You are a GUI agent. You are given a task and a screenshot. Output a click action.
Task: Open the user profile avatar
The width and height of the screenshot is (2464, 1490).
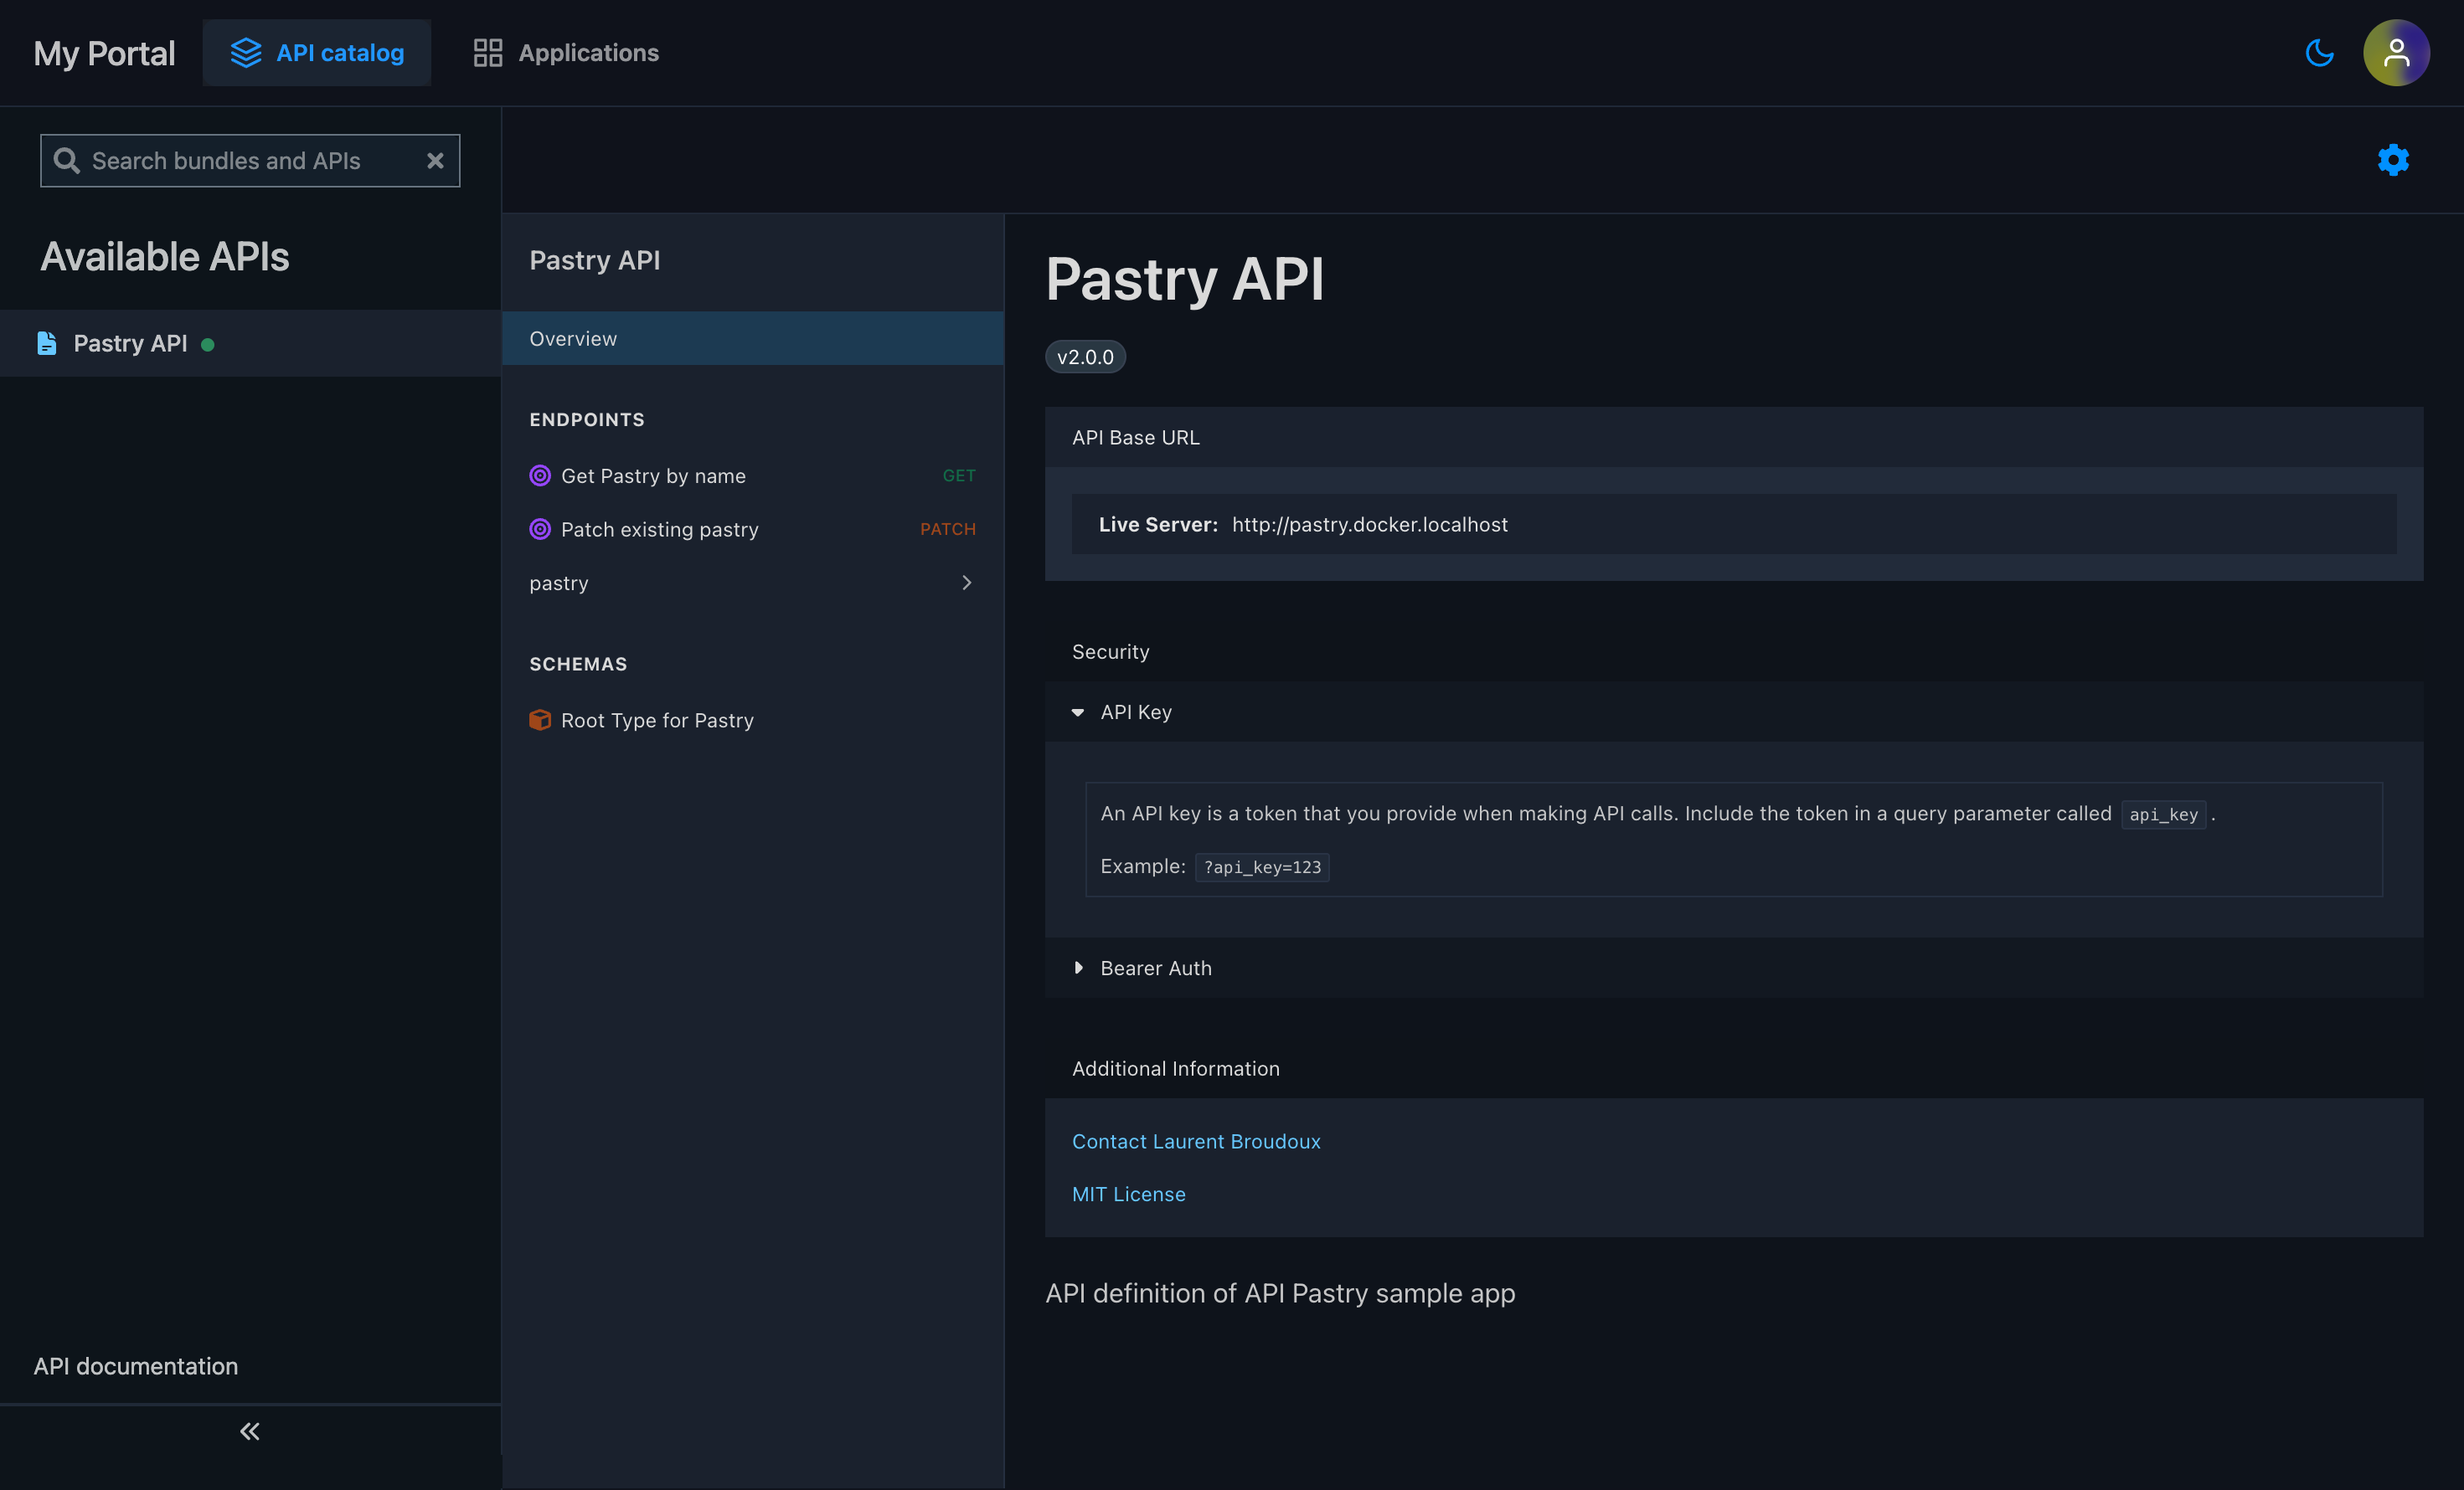pyautogui.click(x=2396, y=53)
